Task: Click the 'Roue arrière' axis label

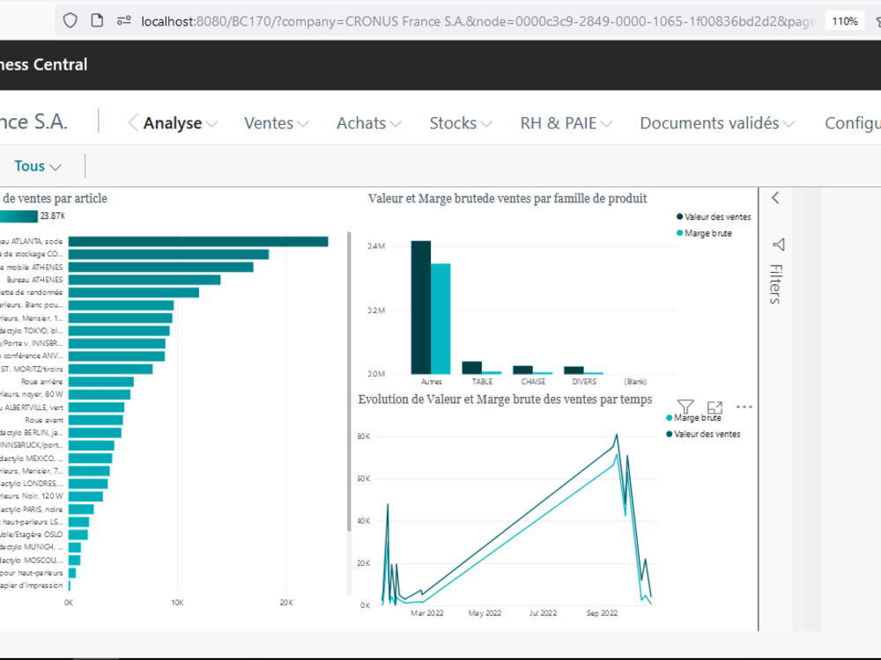Action: click(x=42, y=382)
